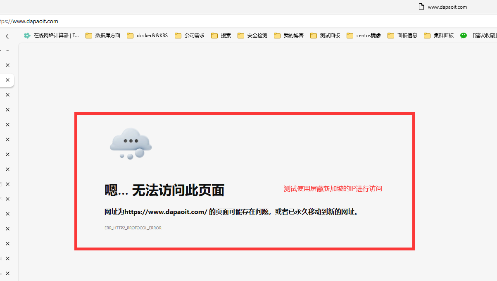Open the 面板信息 bookmark folder
This screenshot has width=497, height=281.
tap(402, 36)
